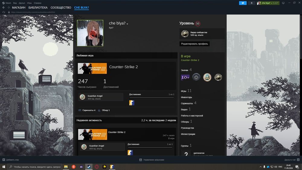Open the Друзья menu

22,3
